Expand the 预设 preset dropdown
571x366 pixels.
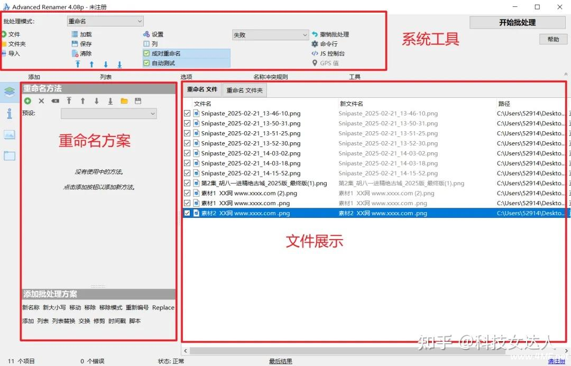[x=109, y=114]
